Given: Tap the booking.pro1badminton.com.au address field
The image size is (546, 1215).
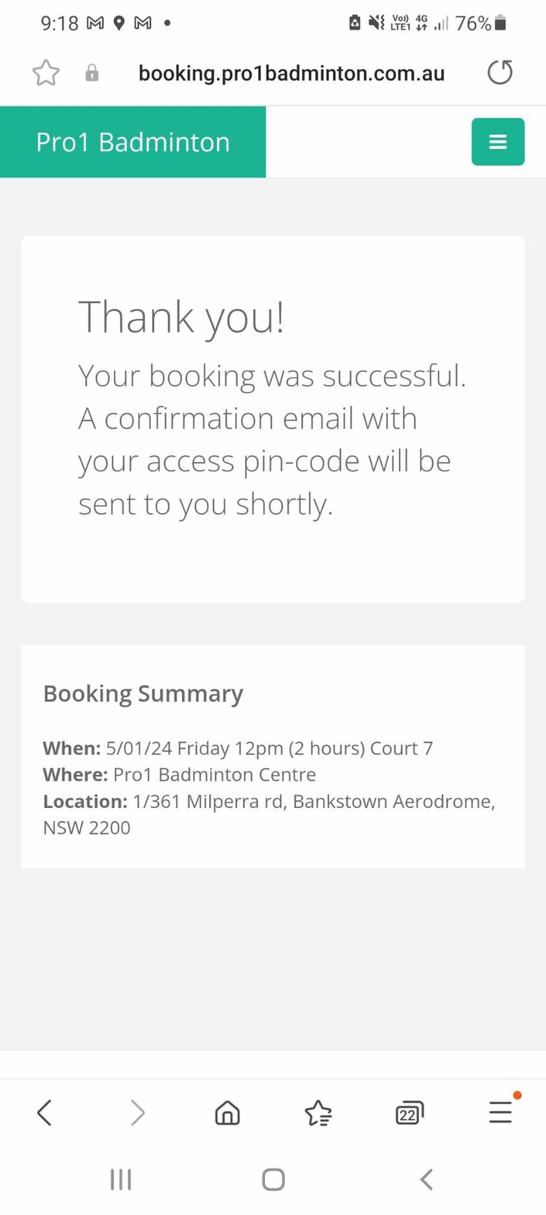Looking at the screenshot, I should click(291, 73).
